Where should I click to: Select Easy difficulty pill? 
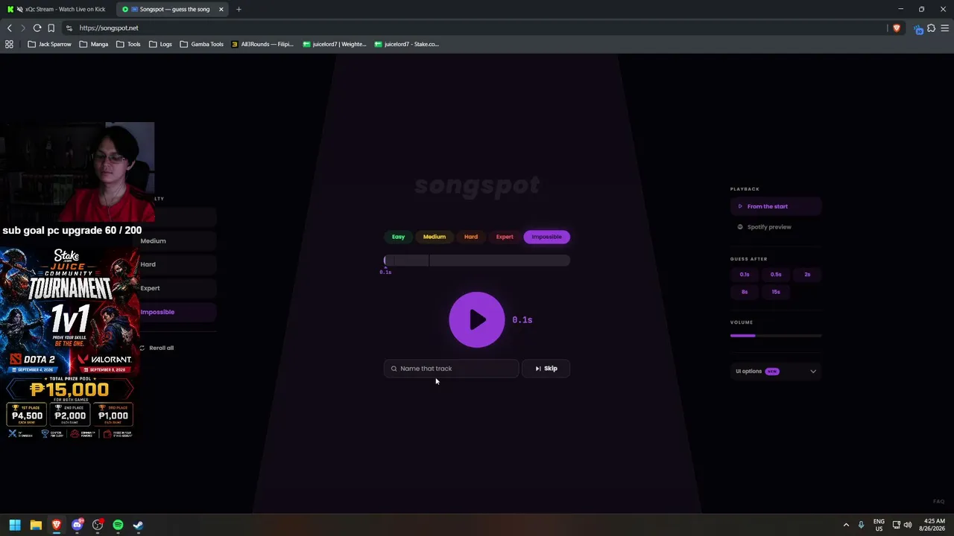tap(398, 237)
